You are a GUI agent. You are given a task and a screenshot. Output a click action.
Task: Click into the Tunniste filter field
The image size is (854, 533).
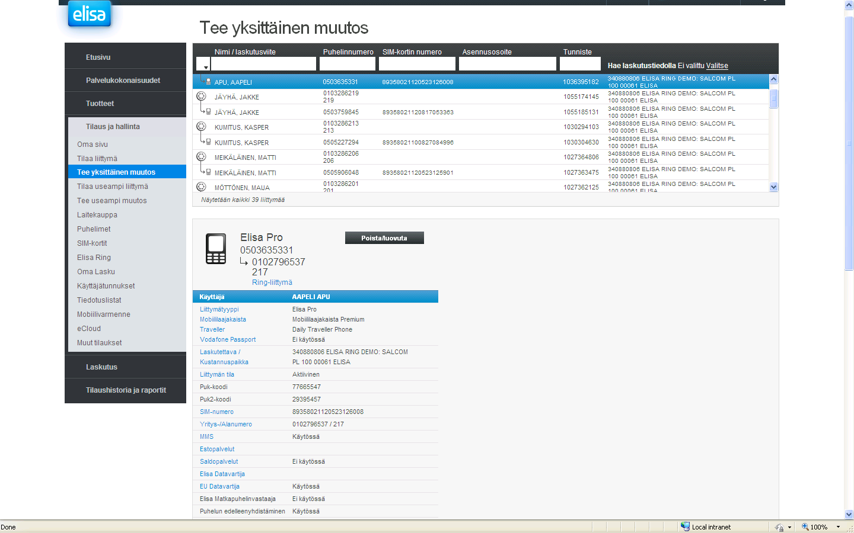(580, 64)
